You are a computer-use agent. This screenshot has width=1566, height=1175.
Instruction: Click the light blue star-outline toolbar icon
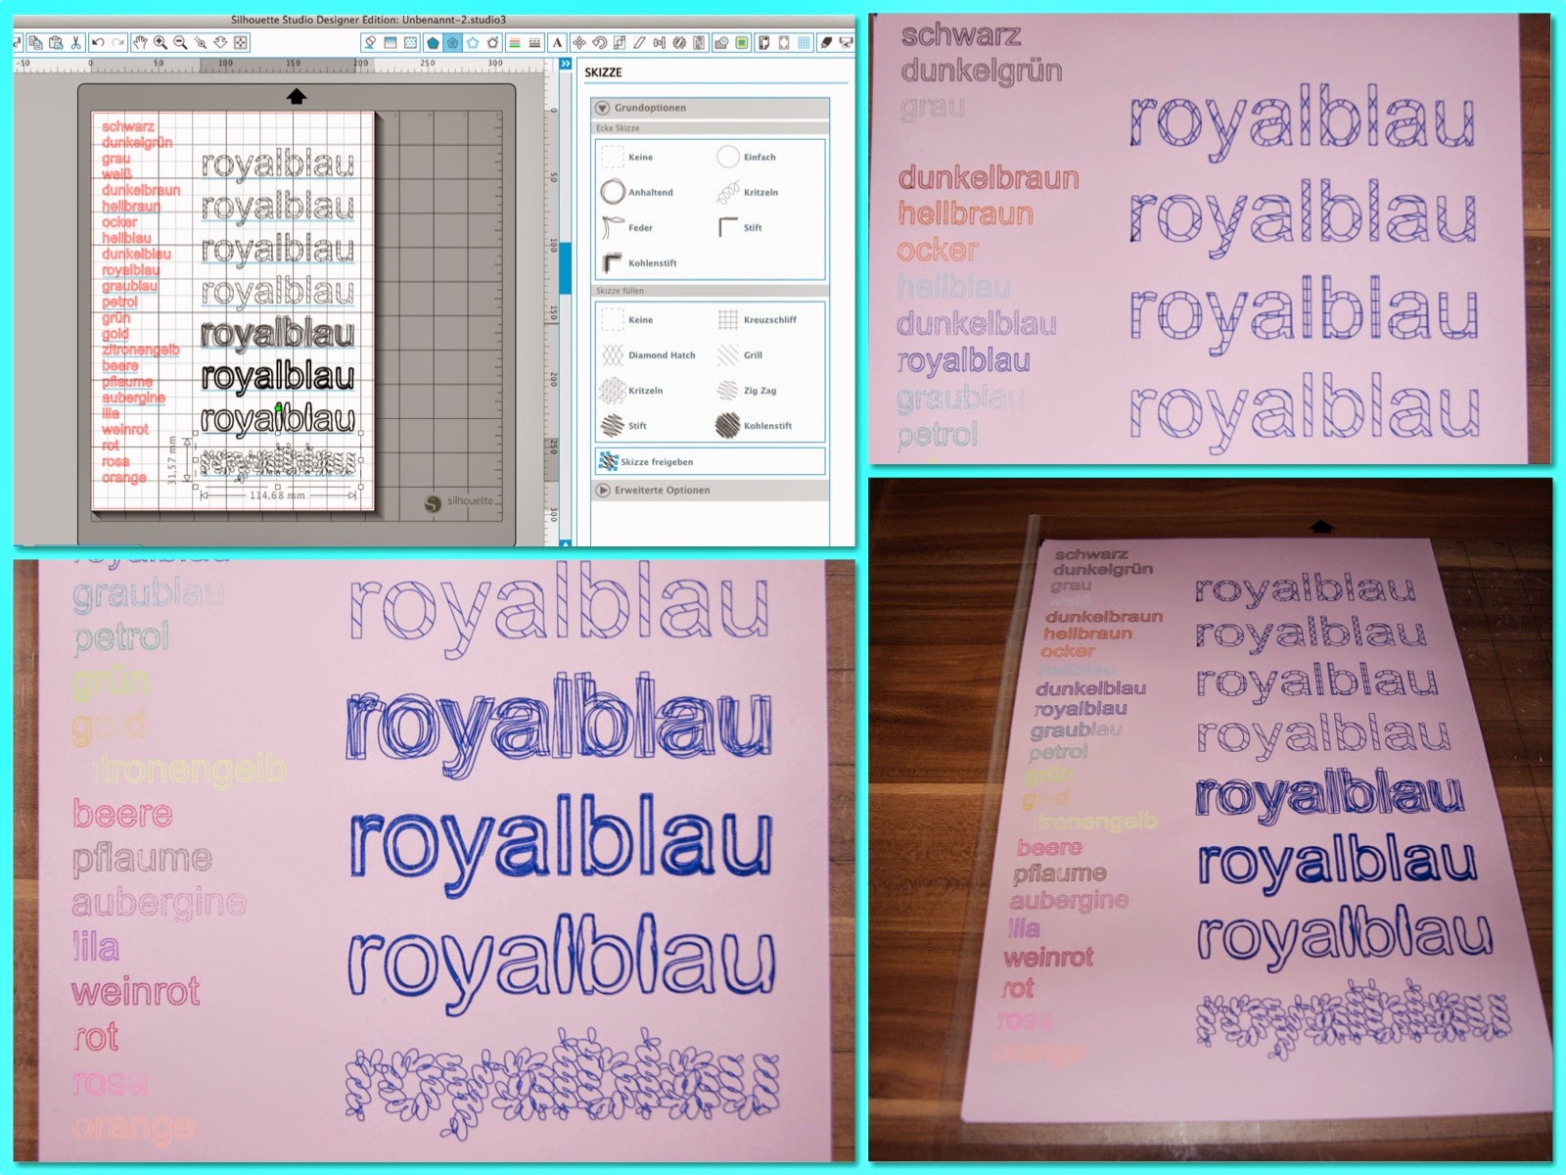(x=472, y=42)
